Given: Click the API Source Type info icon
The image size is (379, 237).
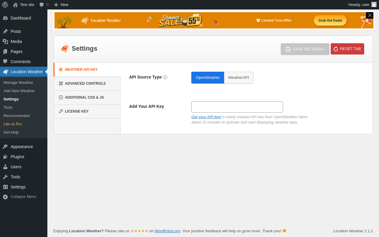Looking at the screenshot, I should click(x=165, y=77).
